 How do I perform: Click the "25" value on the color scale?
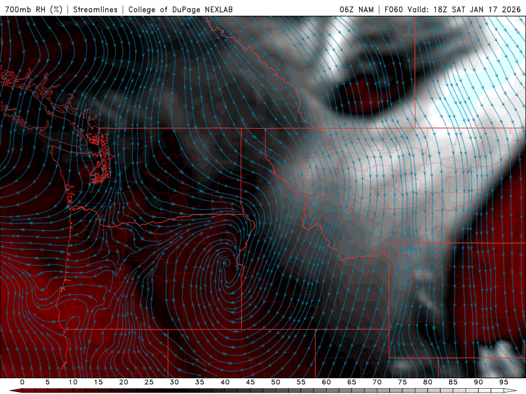149,382
